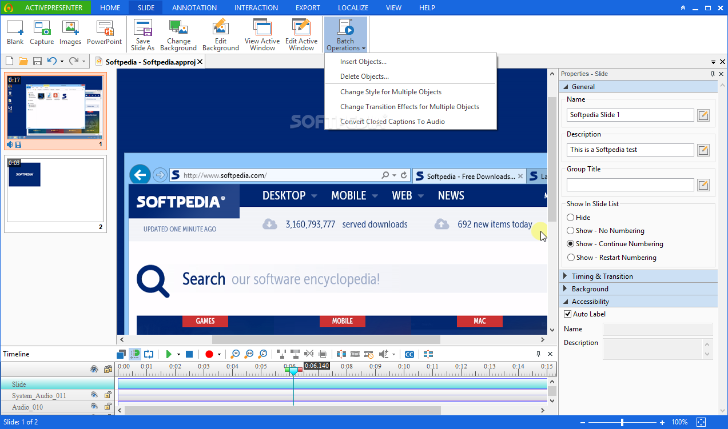Switch to ANNOTATION tab
The width and height of the screenshot is (728, 429).
coord(194,8)
